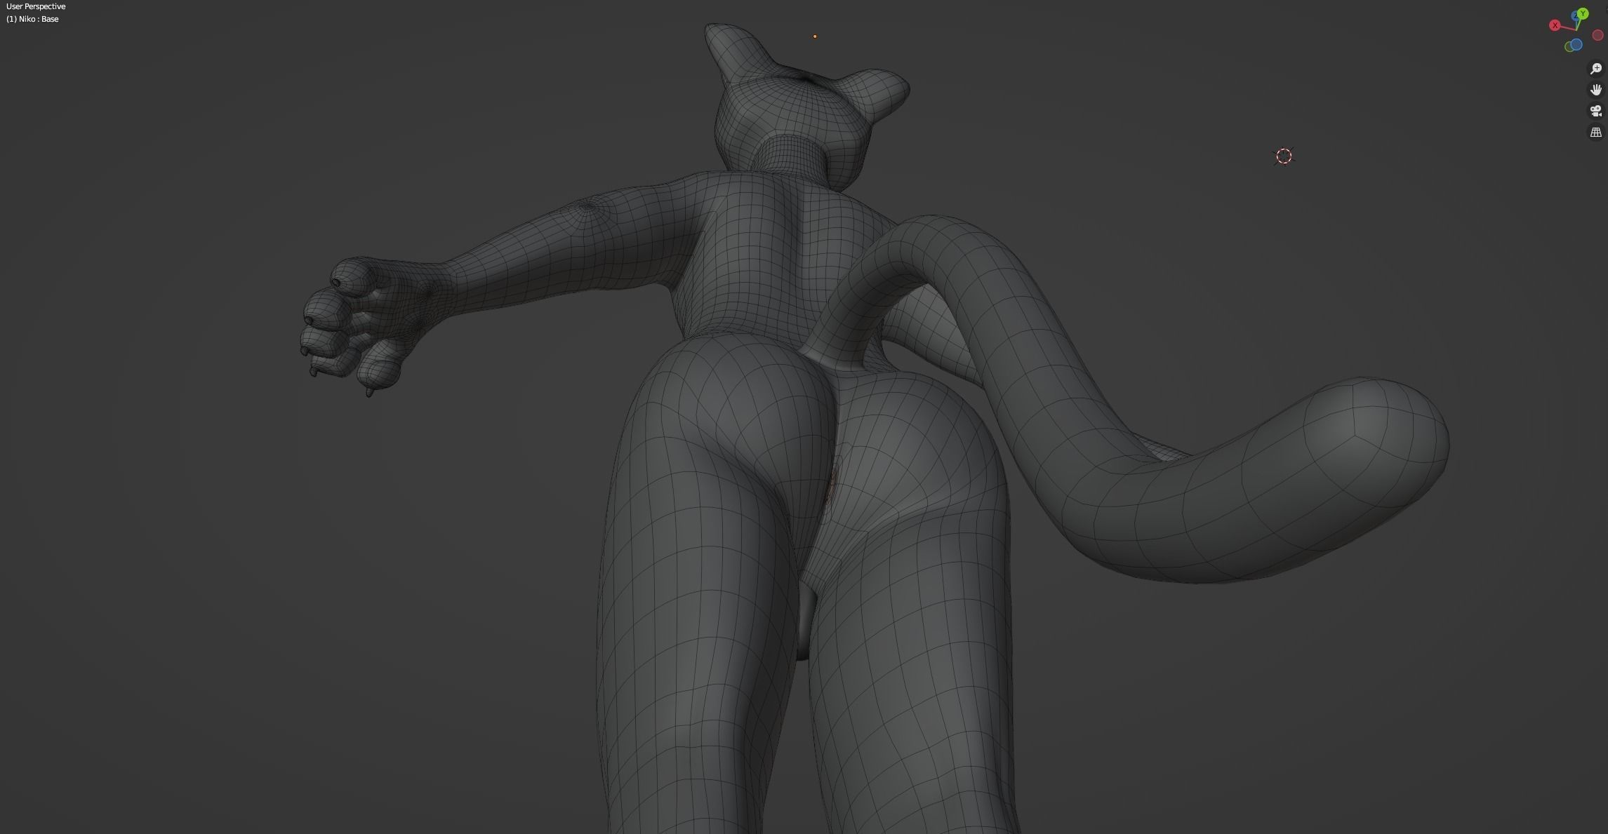The height and width of the screenshot is (834, 1608).
Task: Click the orange object origin dot
Action: tap(815, 36)
